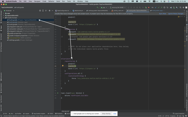Image resolution: width=188 pixels, height=117 pixels.
Task: Click Collapse All icon in Project panel
Action: pos(46,11)
